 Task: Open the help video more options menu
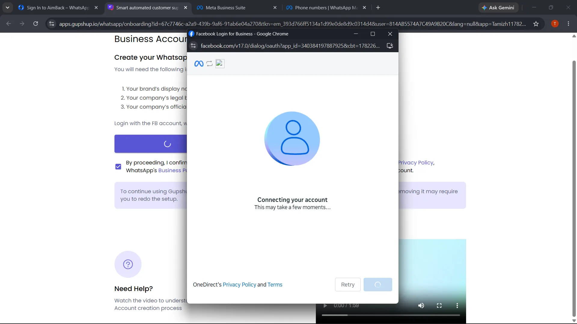pyautogui.click(x=457, y=305)
